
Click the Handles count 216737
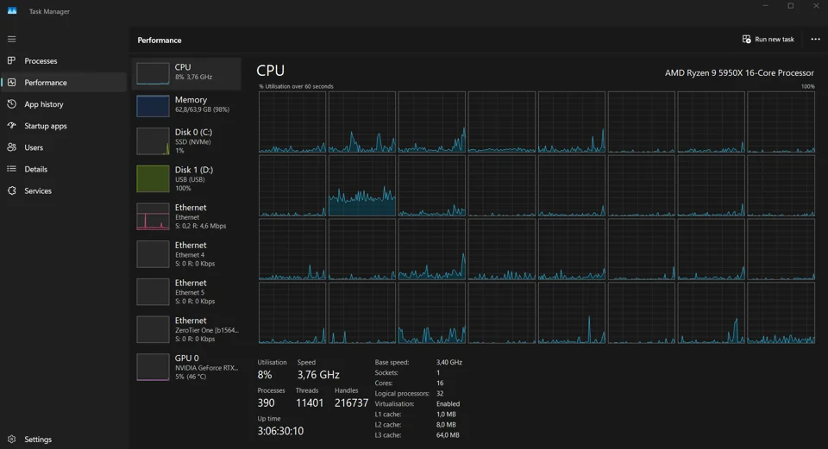click(351, 403)
